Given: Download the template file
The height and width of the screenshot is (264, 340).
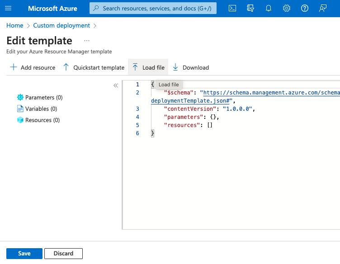Looking at the screenshot, I should pyautogui.click(x=190, y=67).
